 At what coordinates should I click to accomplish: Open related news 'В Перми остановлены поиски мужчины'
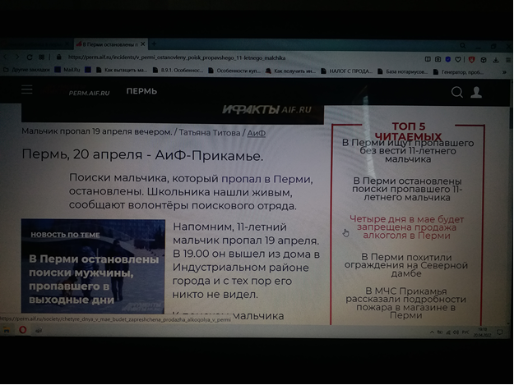pyautogui.click(x=93, y=266)
